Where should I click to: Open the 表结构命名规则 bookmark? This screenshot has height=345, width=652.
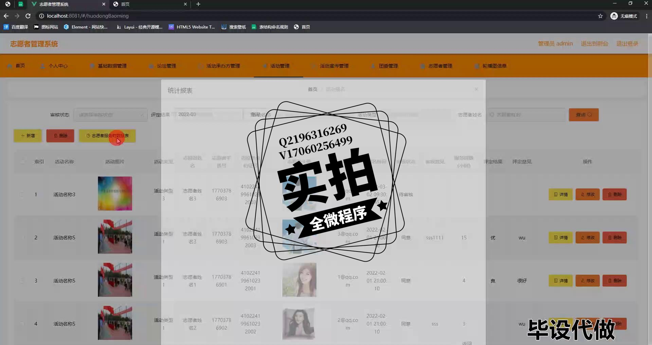(x=270, y=27)
